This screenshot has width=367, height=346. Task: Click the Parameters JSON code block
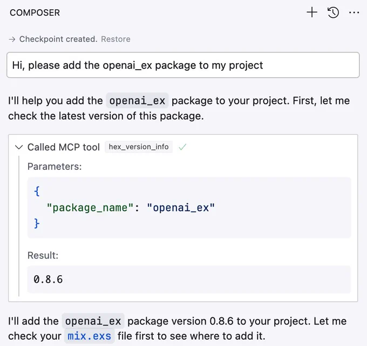click(189, 208)
